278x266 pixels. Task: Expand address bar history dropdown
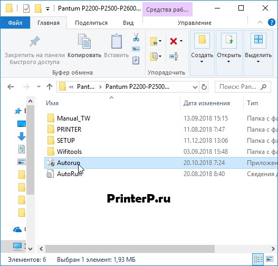(x=195, y=87)
